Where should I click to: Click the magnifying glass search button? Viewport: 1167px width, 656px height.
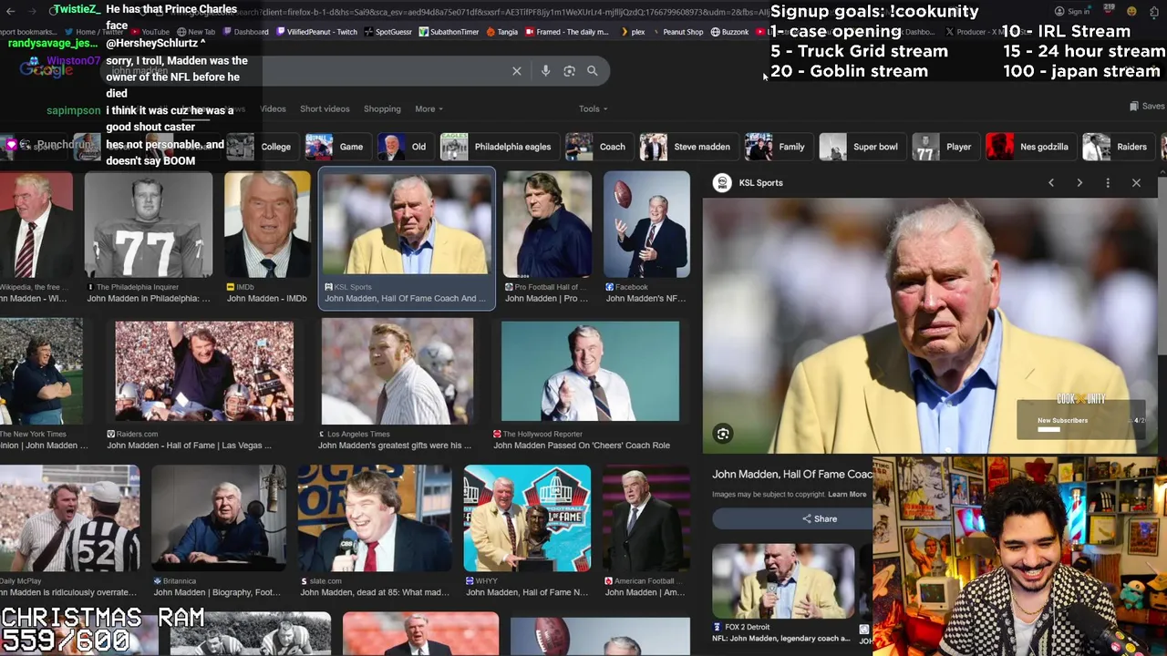[593, 71]
